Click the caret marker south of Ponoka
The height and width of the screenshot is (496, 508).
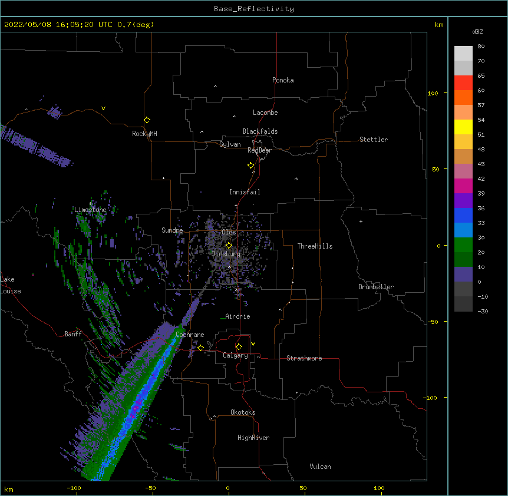tap(215, 87)
